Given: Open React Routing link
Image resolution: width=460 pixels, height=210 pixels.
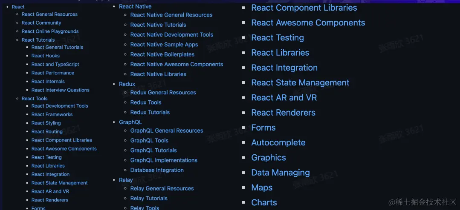Looking at the screenshot, I should [47, 131].
